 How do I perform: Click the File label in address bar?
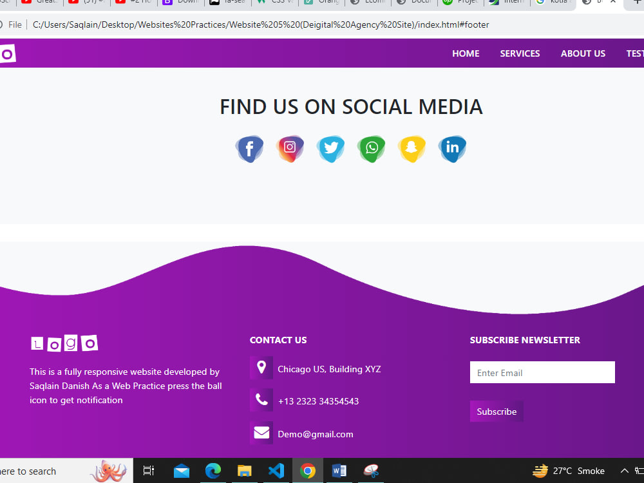(x=15, y=24)
